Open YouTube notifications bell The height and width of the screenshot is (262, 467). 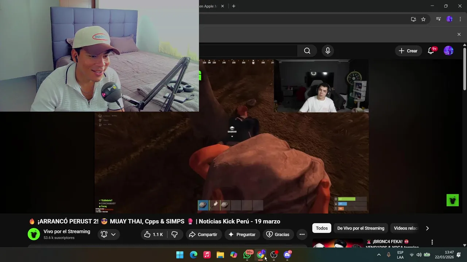pos(431,51)
